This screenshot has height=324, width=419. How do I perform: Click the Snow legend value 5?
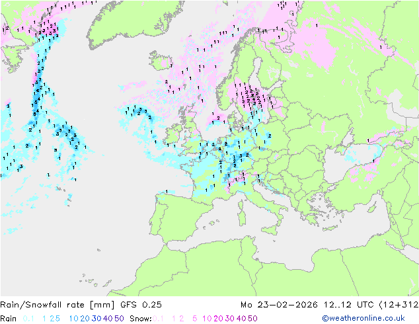point(195,319)
